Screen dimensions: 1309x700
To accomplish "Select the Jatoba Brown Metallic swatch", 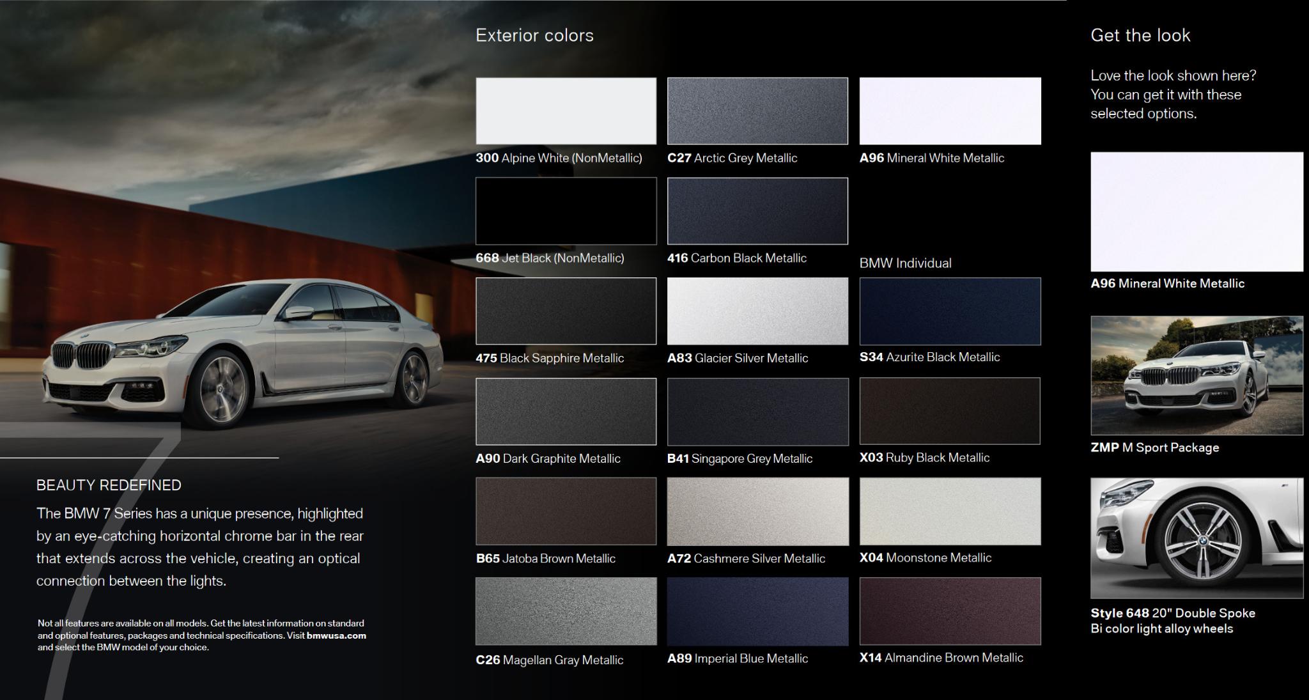I will click(x=566, y=511).
